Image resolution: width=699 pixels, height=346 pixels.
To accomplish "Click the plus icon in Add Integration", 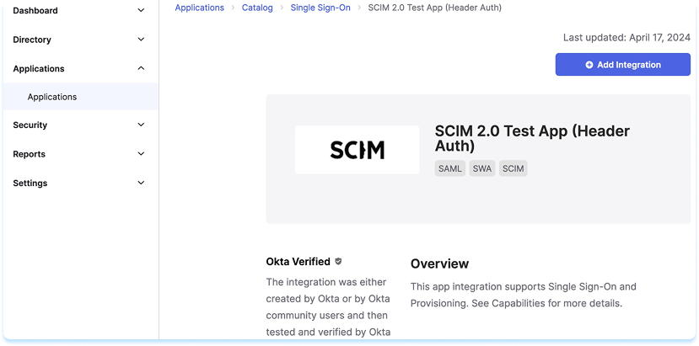I will (589, 65).
